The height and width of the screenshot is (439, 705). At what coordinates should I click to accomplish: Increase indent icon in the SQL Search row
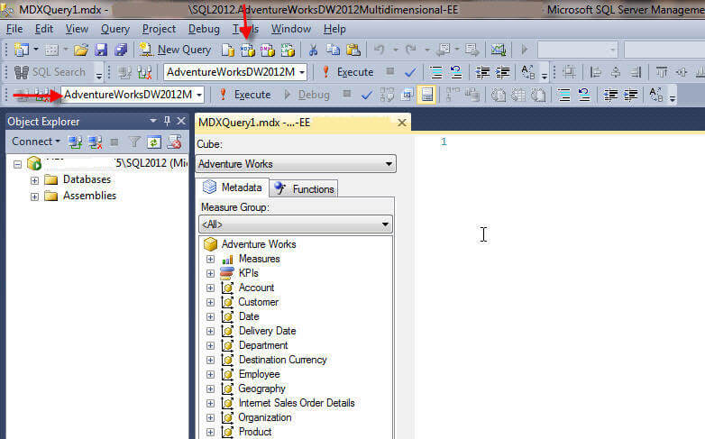(503, 72)
